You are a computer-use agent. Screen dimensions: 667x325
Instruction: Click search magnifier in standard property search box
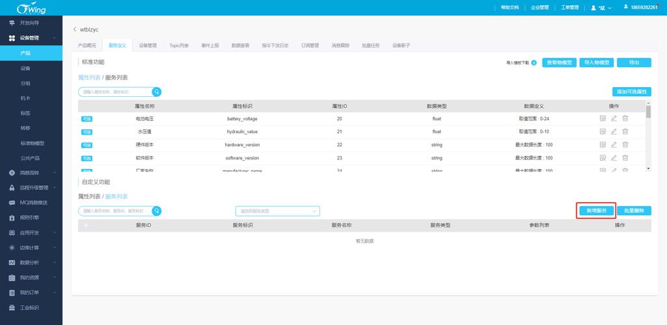[157, 92]
